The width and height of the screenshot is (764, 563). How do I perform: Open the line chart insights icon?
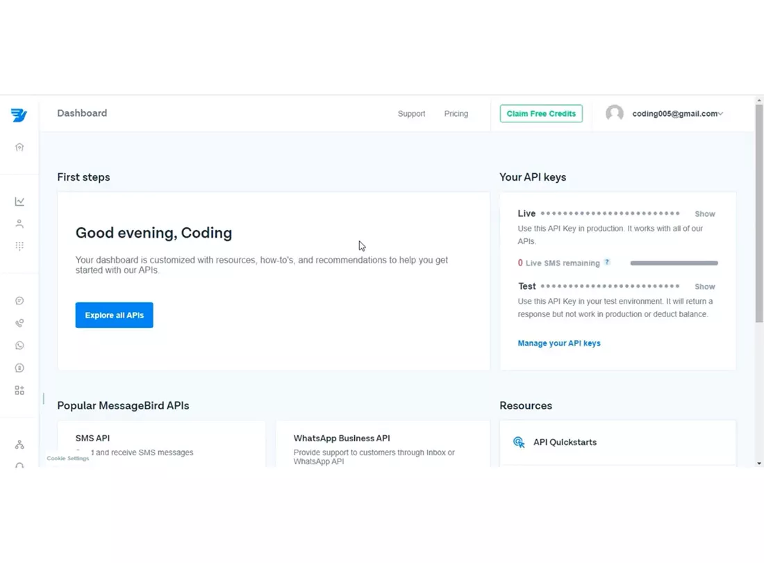tap(19, 202)
